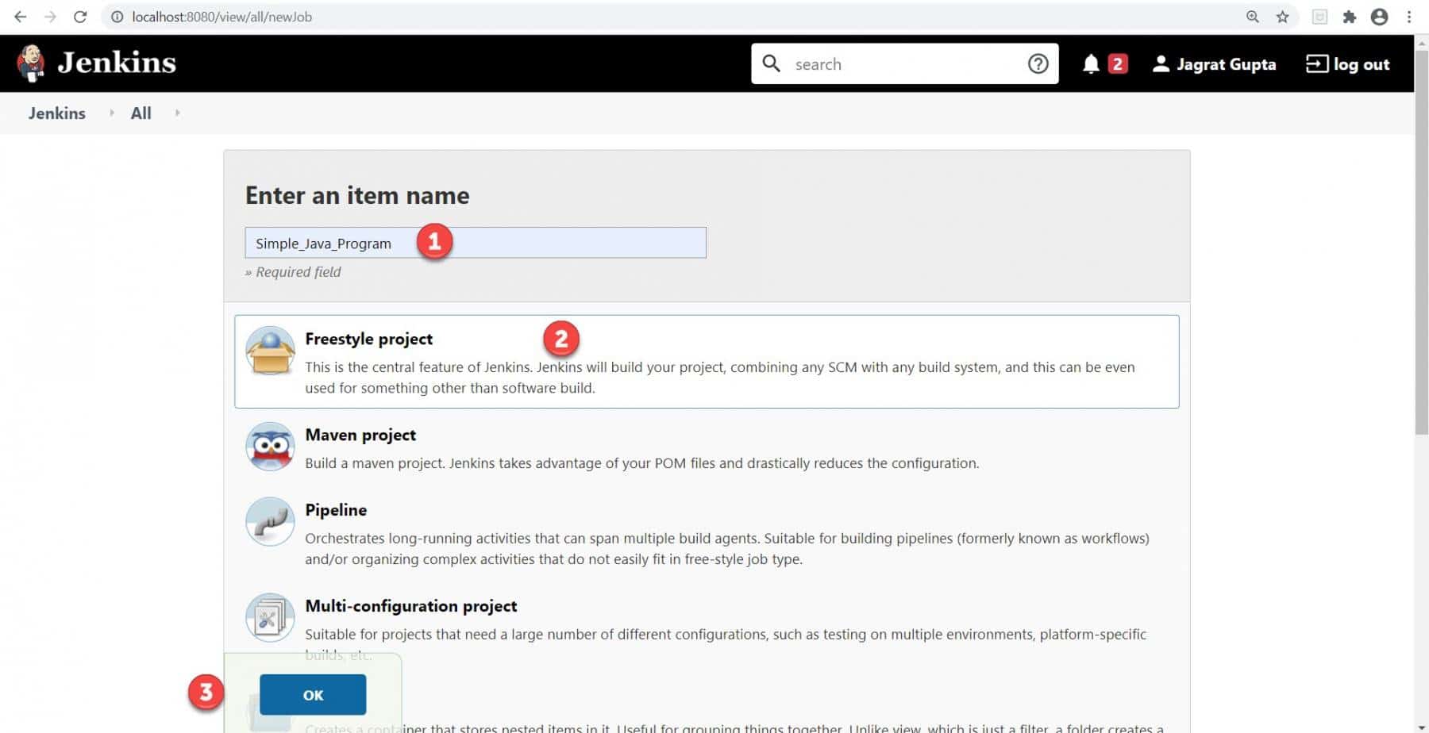The height and width of the screenshot is (733, 1429).
Task: Click the log out door icon
Action: [x=1318, y=63]
